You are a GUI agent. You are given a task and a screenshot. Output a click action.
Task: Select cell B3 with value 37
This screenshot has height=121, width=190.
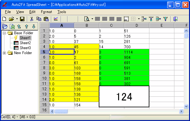click(x=87, y=41)
